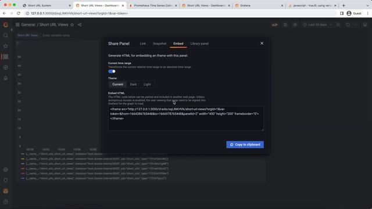Close the Grafana browser tab
The height and width of the screenshot is (209, 372).
point(282,5)
